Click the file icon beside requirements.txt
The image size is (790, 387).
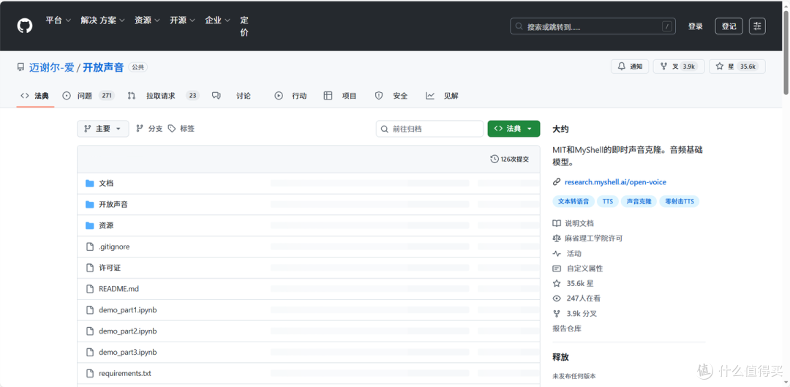tap(90, 374)
